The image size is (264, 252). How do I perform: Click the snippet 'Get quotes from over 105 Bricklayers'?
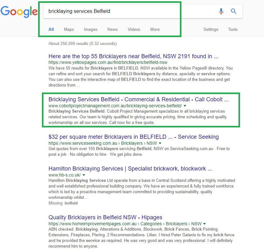coord(139,151)
